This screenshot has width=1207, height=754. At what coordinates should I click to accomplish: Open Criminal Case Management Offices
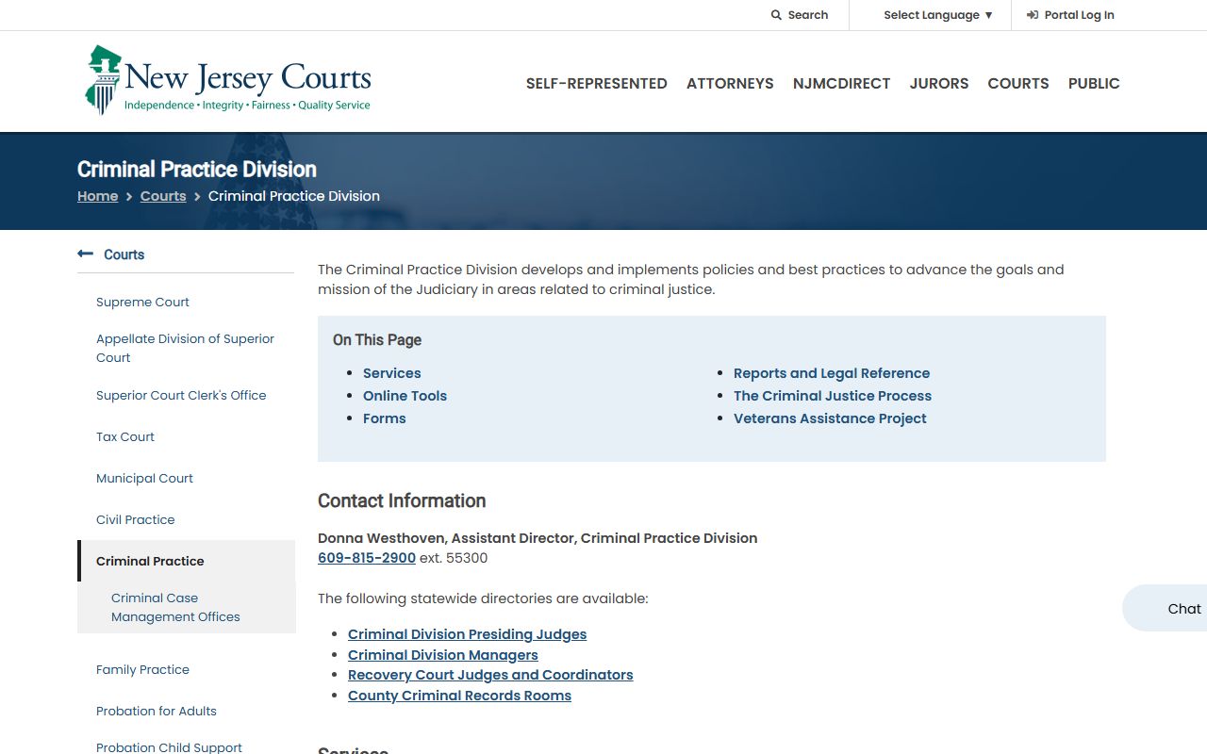(x=175, y=607)
